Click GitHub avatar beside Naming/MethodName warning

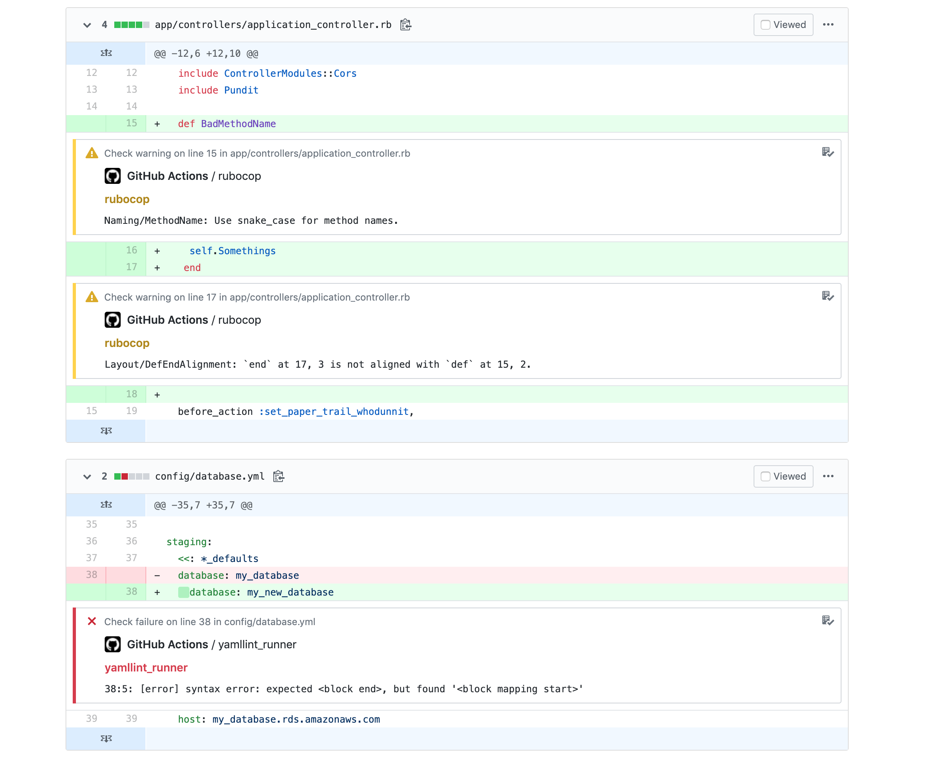click(x=113, y=176)
